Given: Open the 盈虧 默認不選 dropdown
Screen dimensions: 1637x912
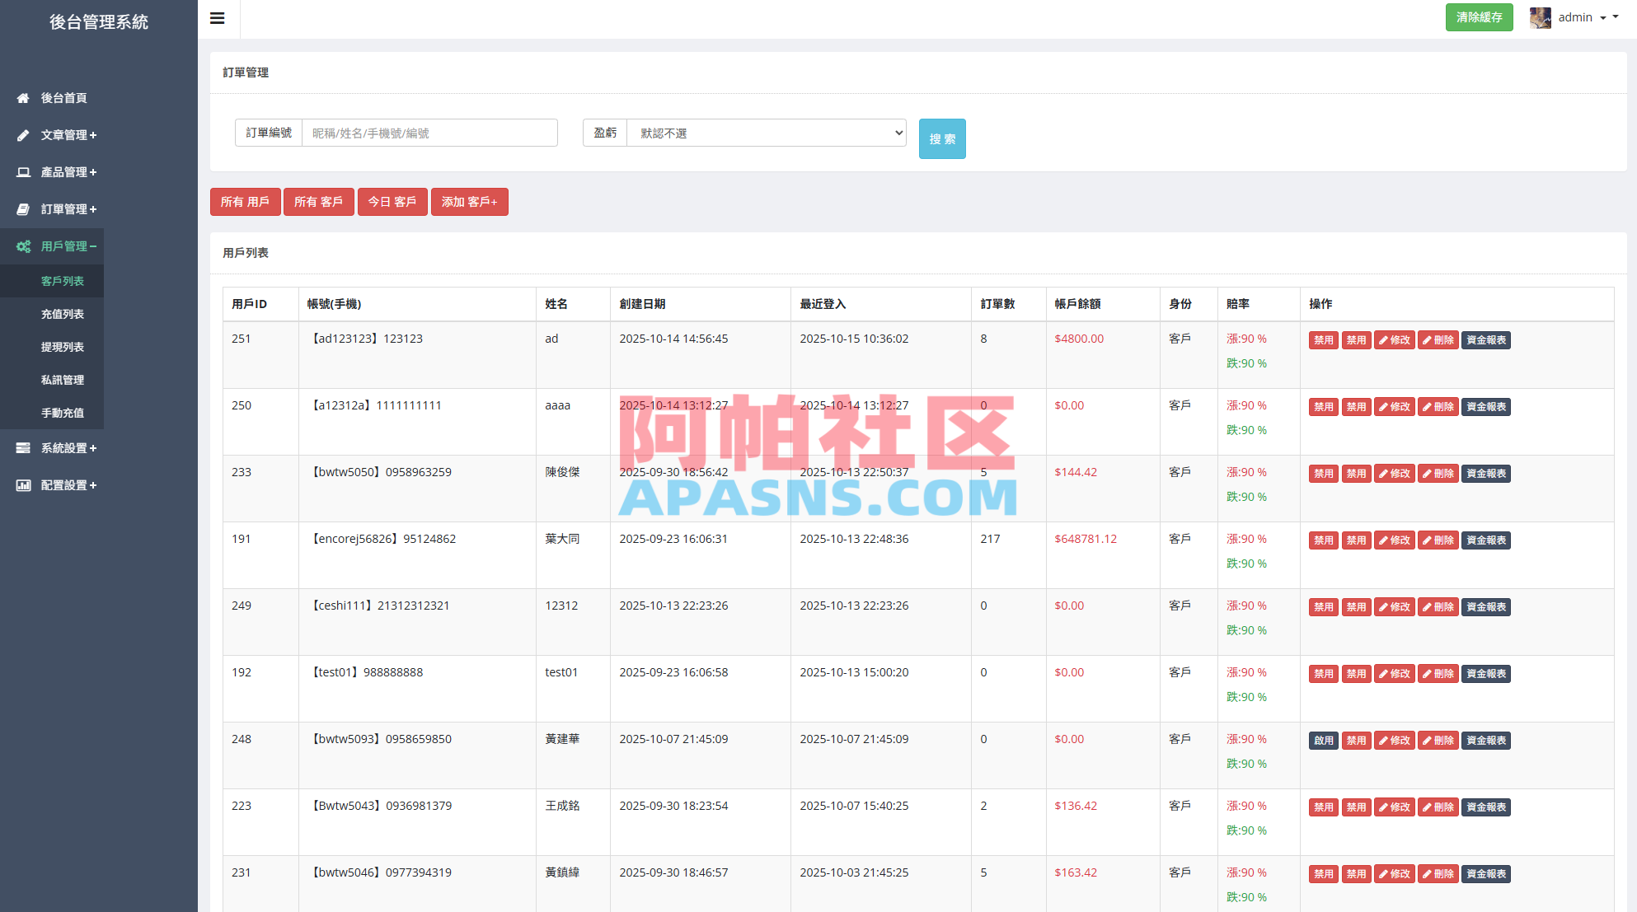Looking at the screenshot, I should coord(767,133).
